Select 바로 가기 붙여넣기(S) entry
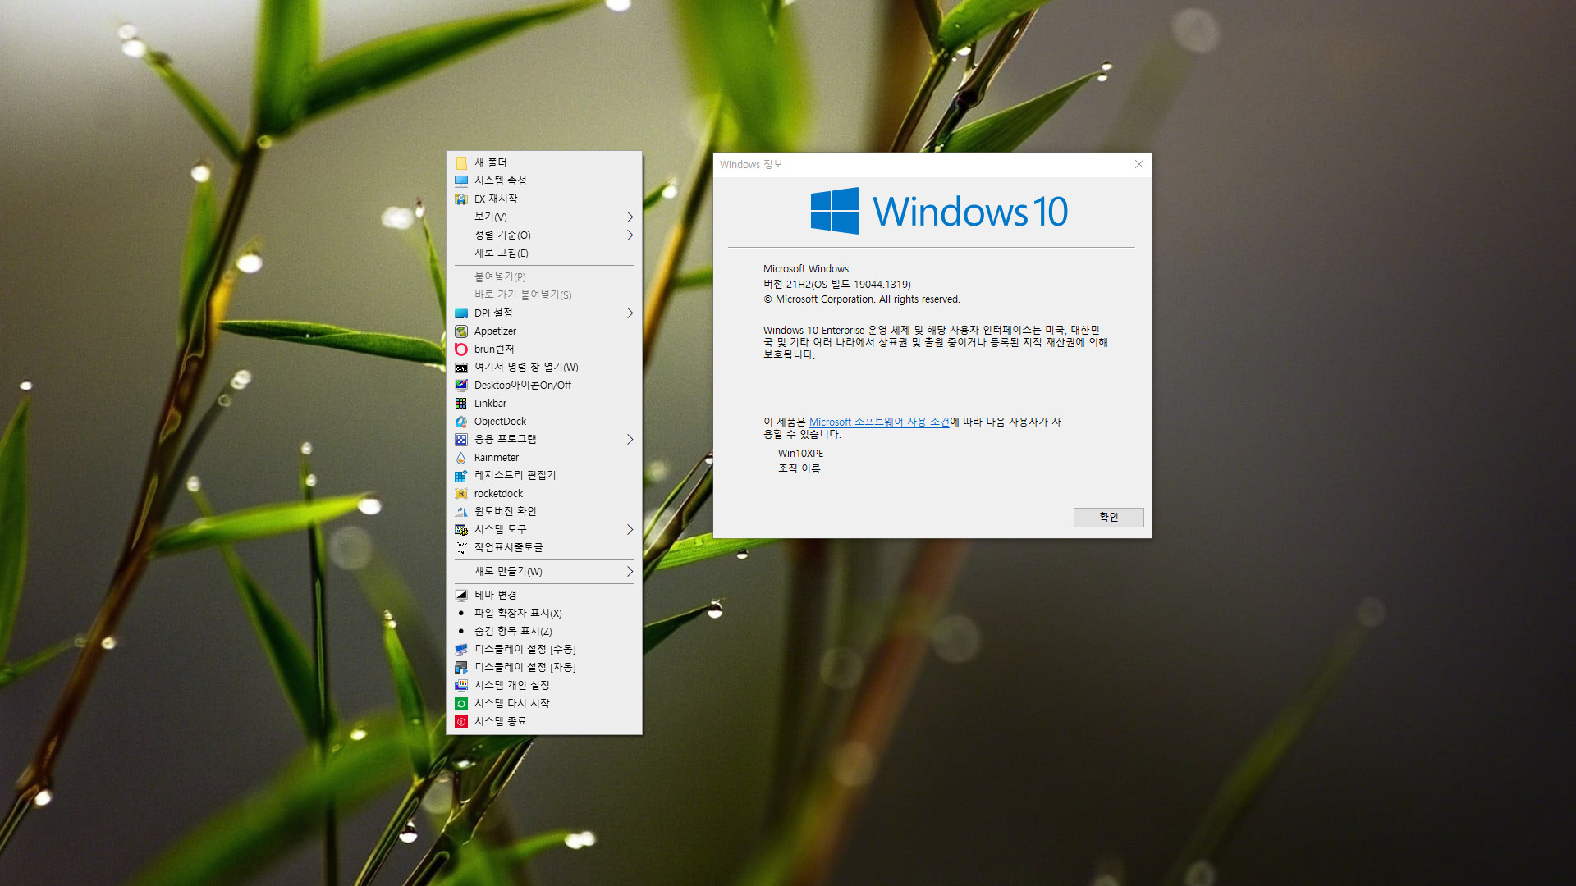Image resolution: width=1576 pixels, height=886 pixels. tap(544, 295)
